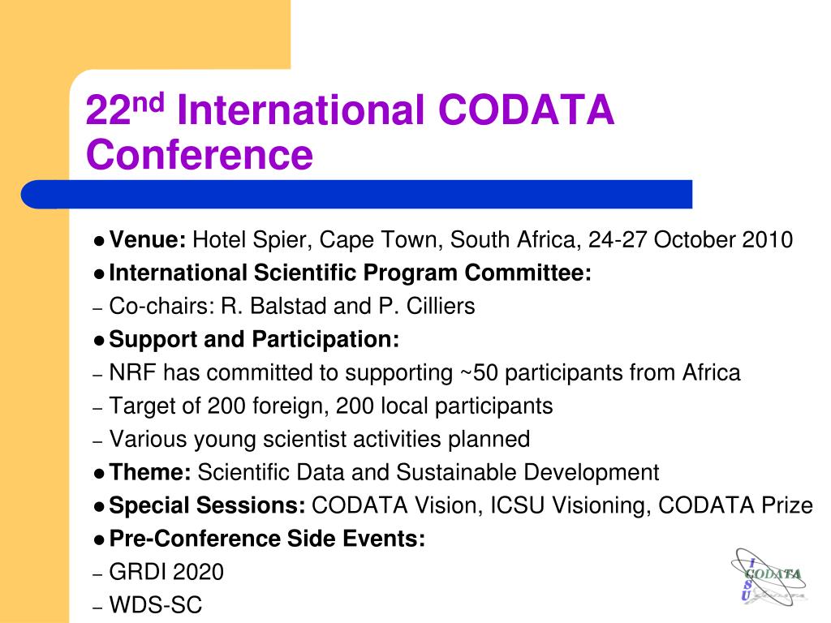Click 'Scientific Data and Sustainable Development' text
This screenshot has height=623, width=831.
click(428, 473)
